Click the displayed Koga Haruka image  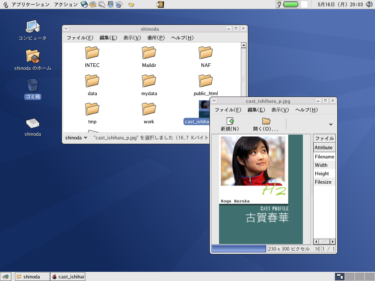coord(261,189)
